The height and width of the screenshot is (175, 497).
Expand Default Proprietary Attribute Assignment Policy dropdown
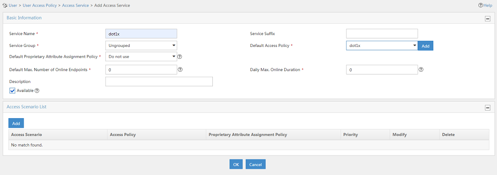click(141, 56)
